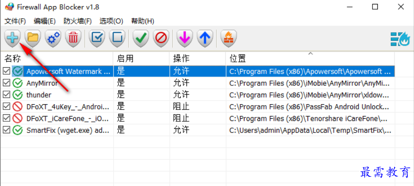Click the iMobie\AnyMirror\xldow... path cell
Screen dimensions: 414x186
click(310, 95)
